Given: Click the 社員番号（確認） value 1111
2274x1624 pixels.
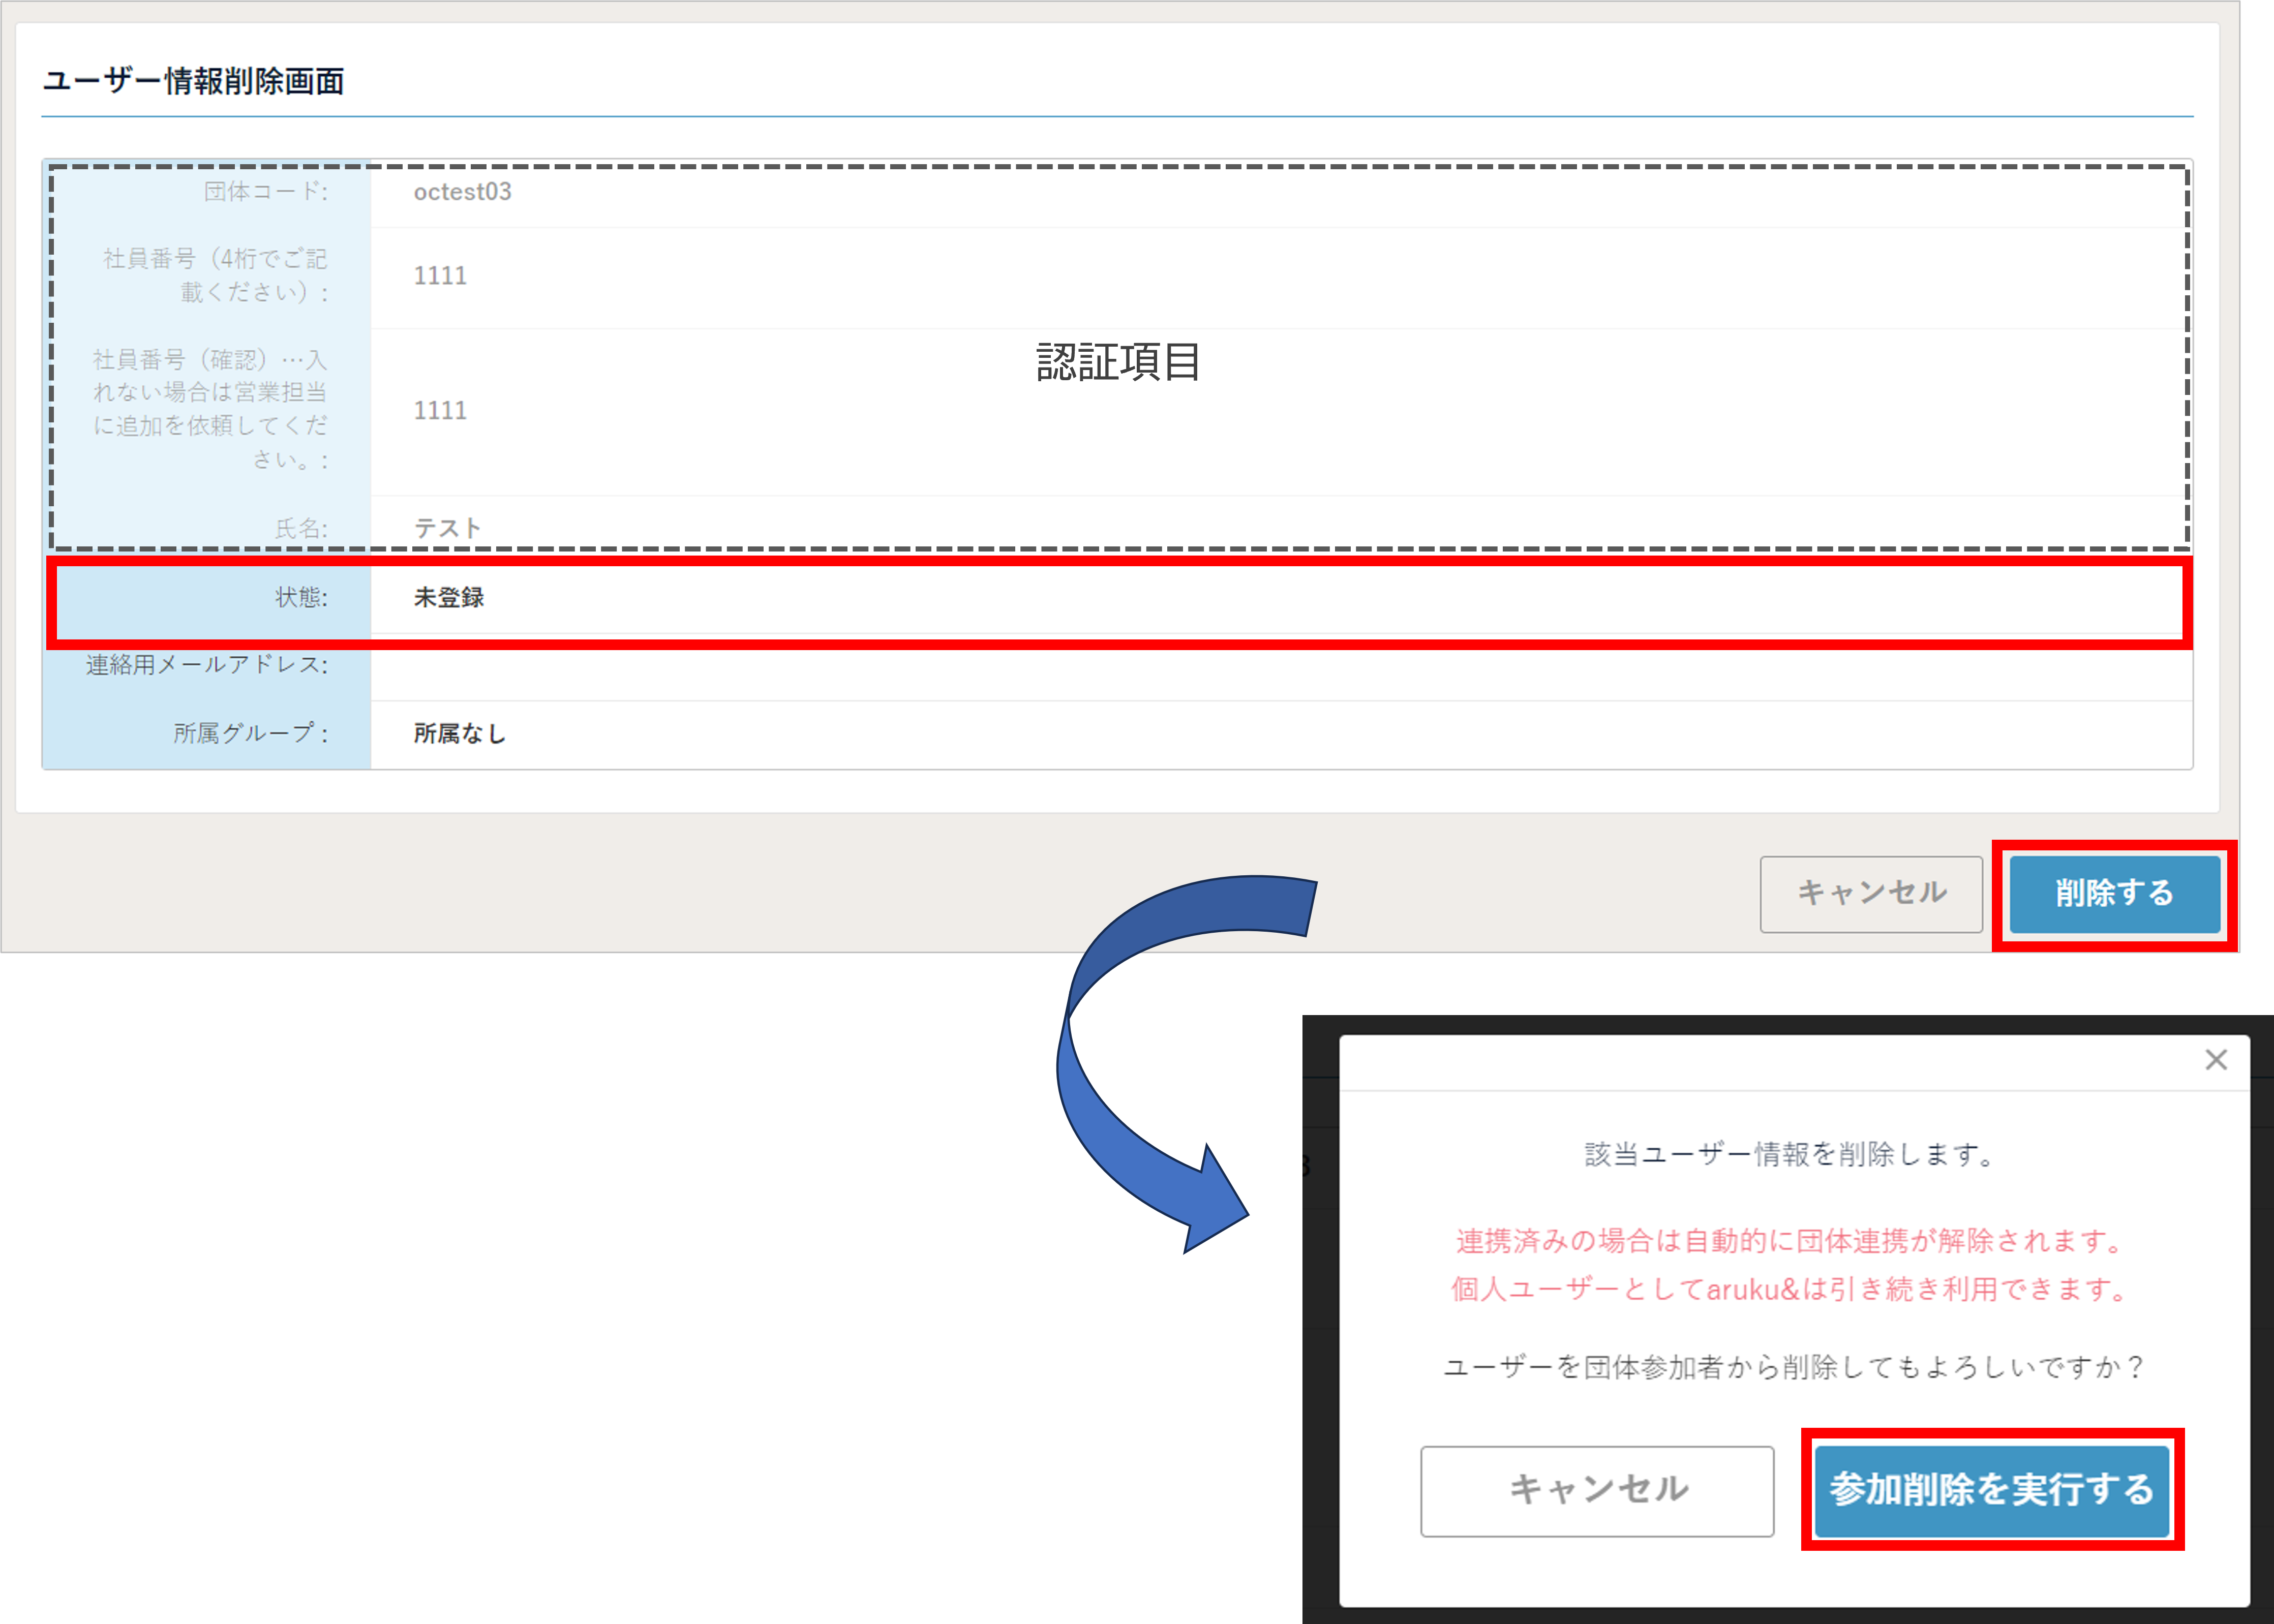Looking at the screenshot, I should coord(440,411).
